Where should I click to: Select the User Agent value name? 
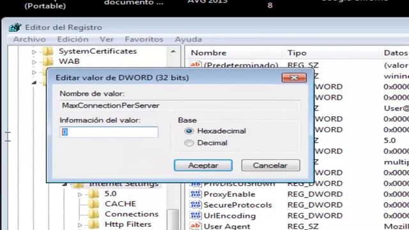tap(227, 226)
